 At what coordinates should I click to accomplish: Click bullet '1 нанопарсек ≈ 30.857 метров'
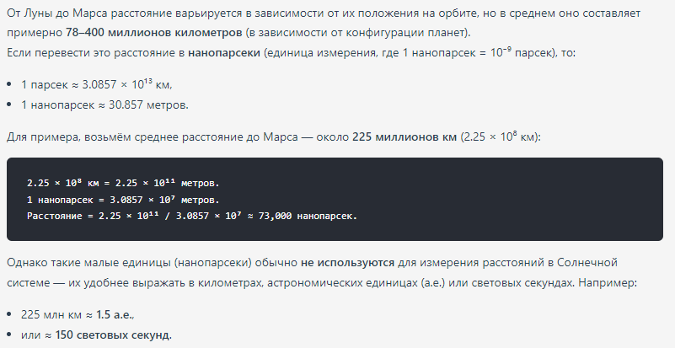coord(105,104)
